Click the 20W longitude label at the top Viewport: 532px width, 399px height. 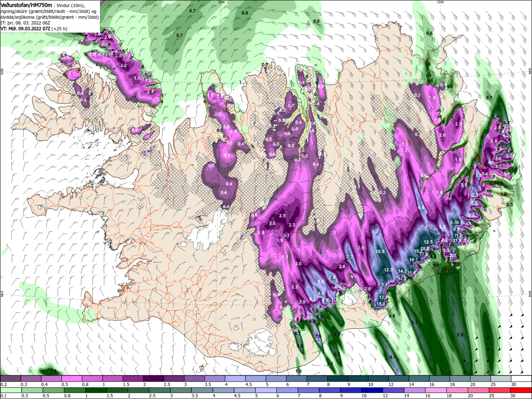[221, 2]
